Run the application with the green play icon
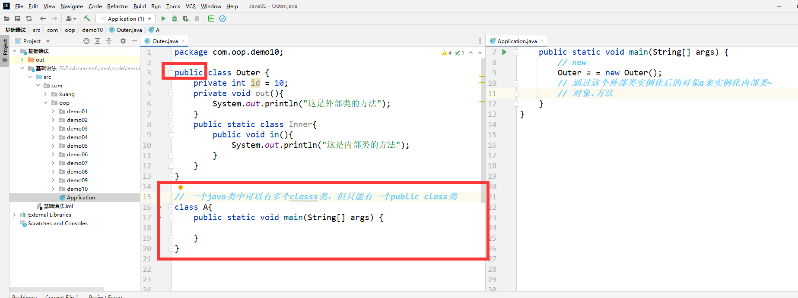Image resolution: width=798 pixels, height=298 pixels. point(163,19)
